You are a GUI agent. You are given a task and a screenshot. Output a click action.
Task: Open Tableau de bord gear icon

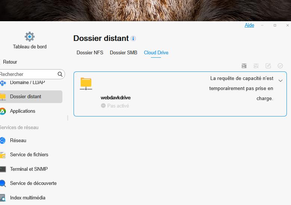(x=30, y=36)
